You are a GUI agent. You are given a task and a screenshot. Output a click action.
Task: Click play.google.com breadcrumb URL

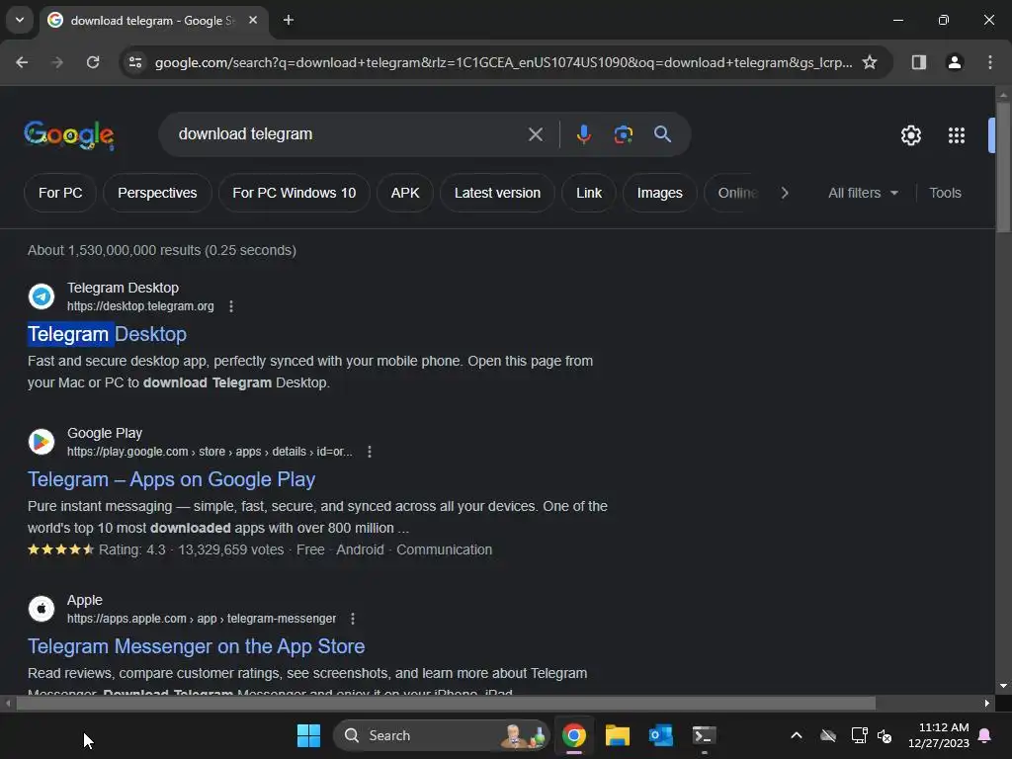point(210,452)
